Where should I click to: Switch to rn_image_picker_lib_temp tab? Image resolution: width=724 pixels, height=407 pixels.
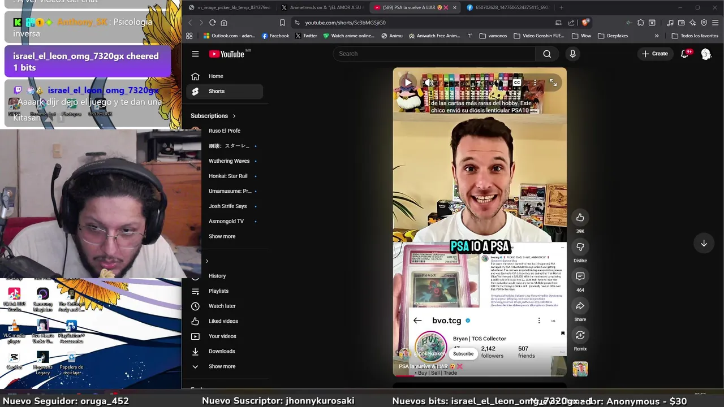coord(229,7)
